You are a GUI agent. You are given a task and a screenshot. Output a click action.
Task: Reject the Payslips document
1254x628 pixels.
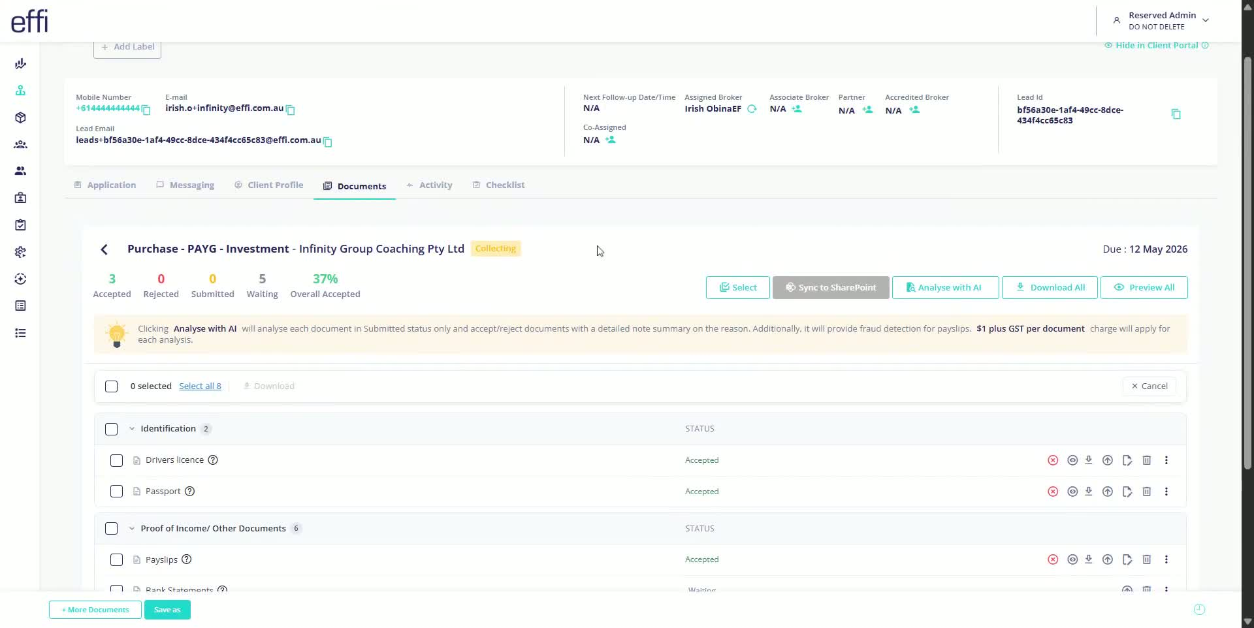click(x=1053, y=559)
